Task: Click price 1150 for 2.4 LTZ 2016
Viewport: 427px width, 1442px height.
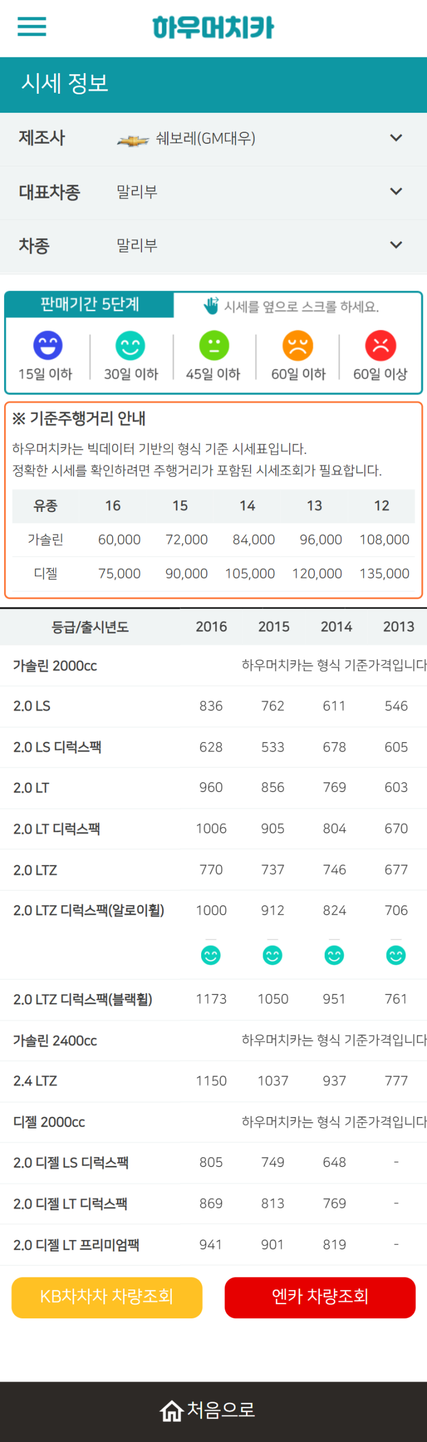Action: [211, 1081]
